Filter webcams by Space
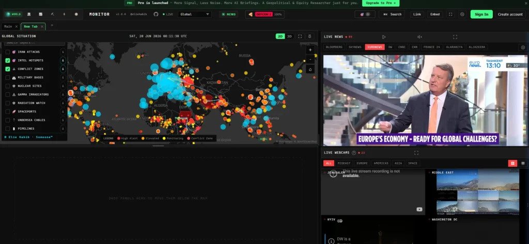 tap(413, 163)
